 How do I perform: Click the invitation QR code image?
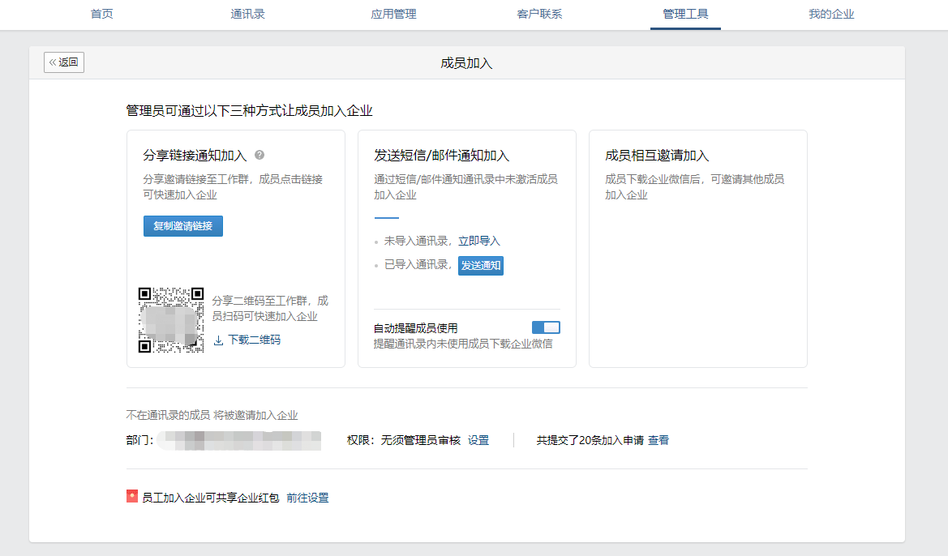point(171,320)
